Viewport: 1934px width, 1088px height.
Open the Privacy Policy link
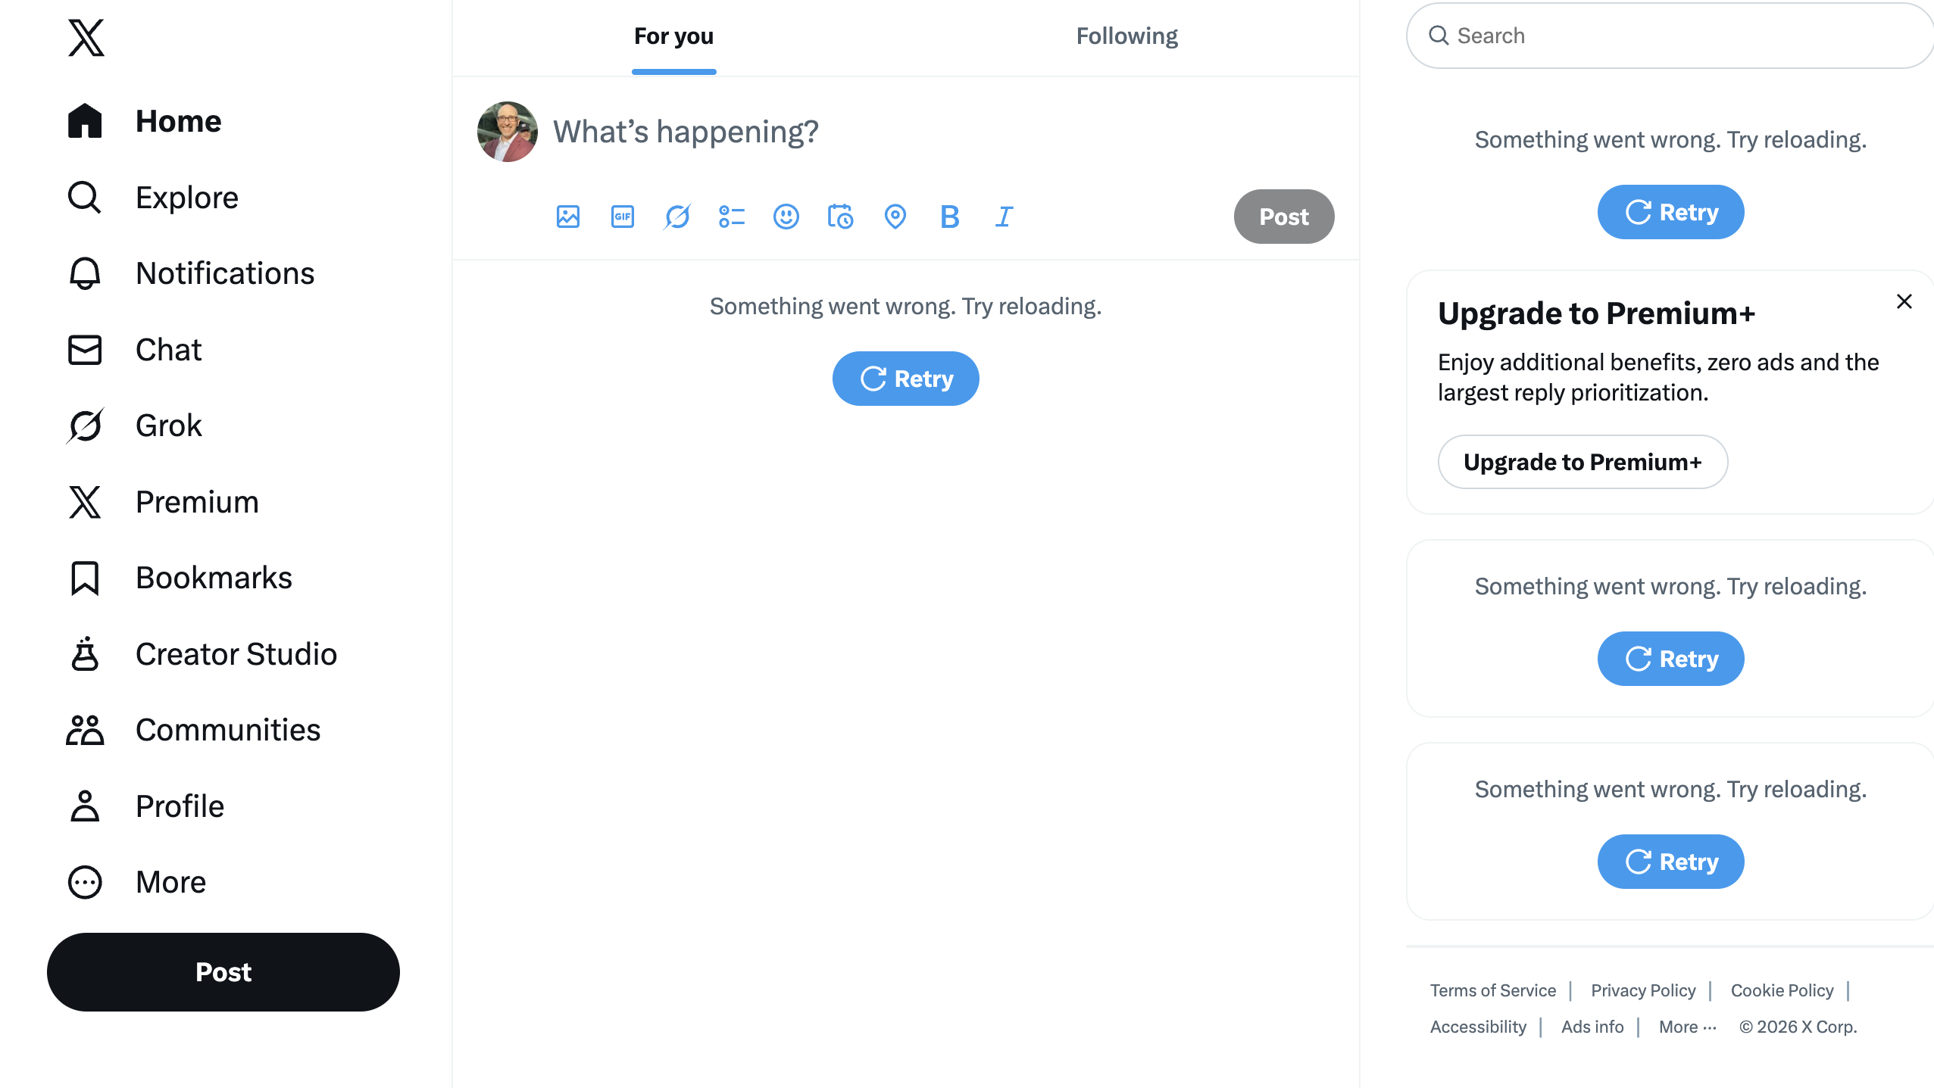coord(1643,990)
